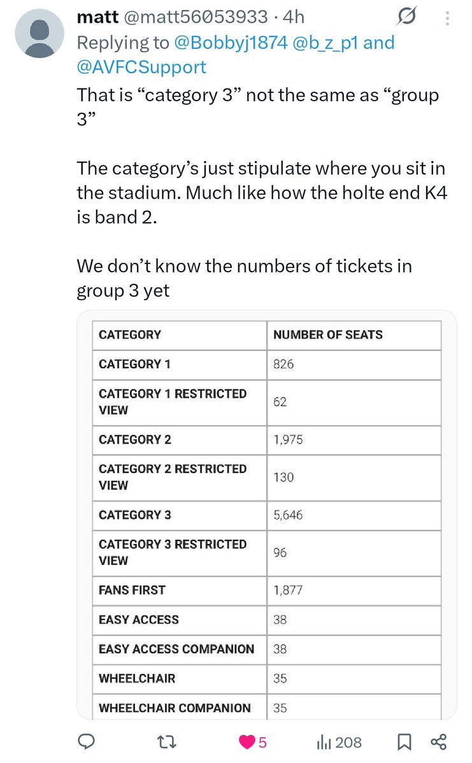Open the @Bobbyj1874 mention link
Screen dimensions: 472x763
231,43
